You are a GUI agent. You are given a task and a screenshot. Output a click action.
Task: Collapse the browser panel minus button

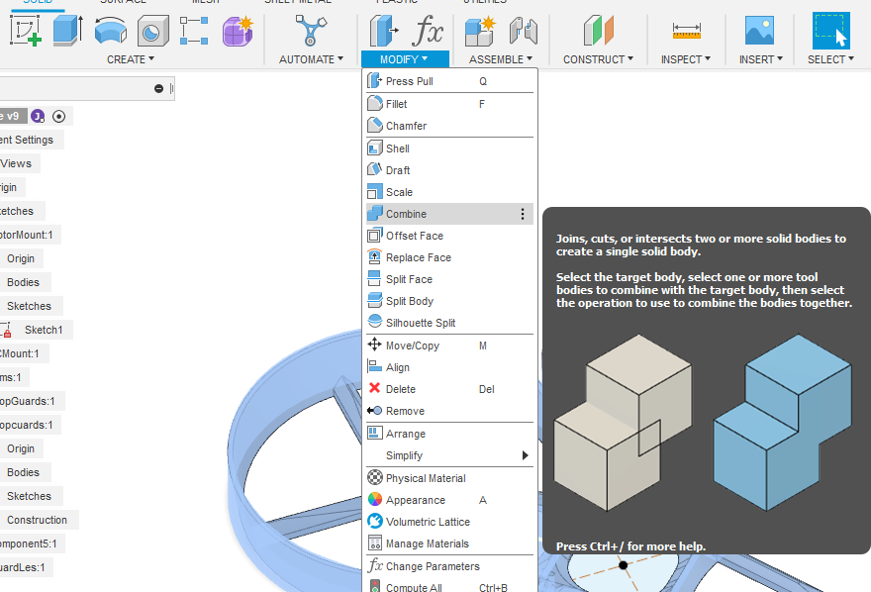[x=159, y=89]
